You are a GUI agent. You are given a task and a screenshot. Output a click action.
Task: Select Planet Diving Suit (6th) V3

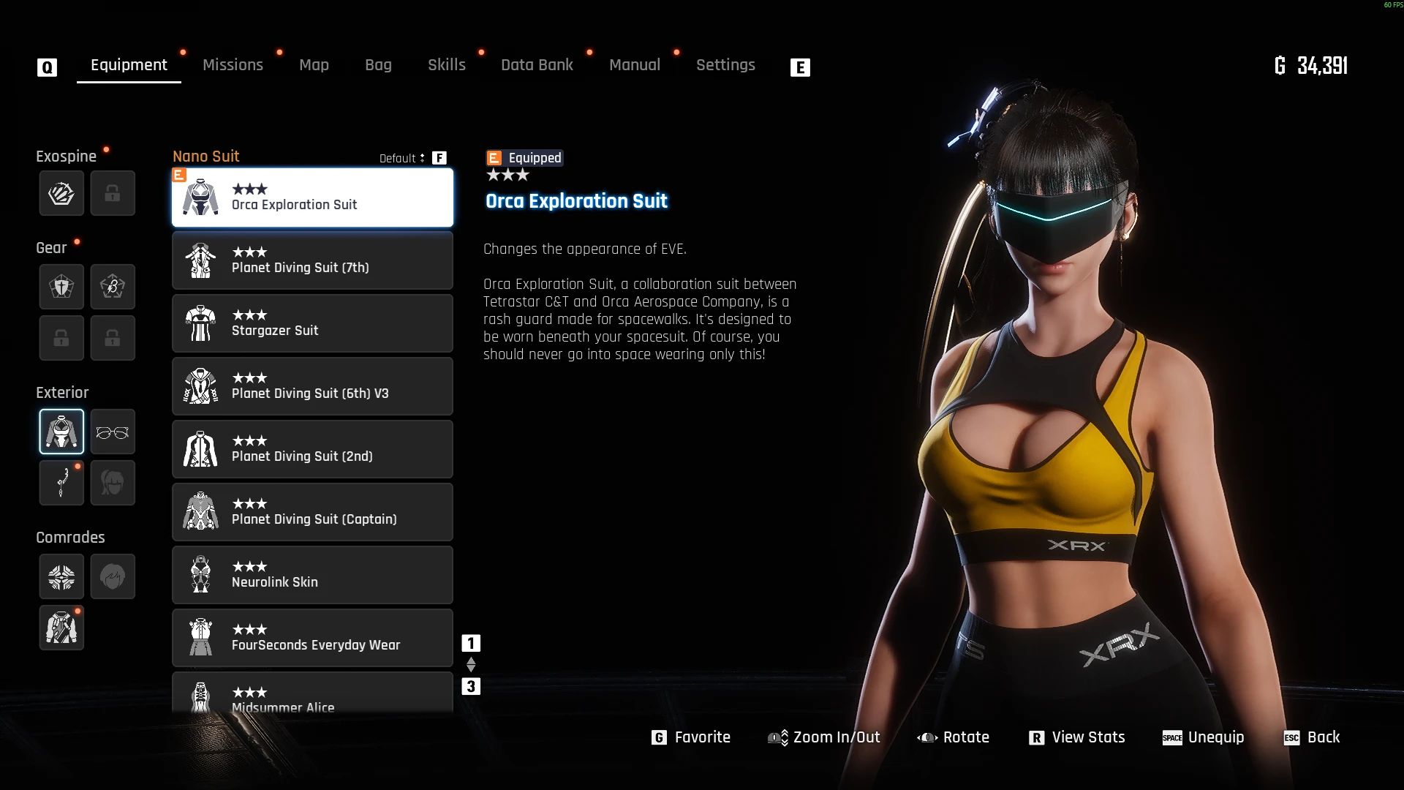[312, 386]
